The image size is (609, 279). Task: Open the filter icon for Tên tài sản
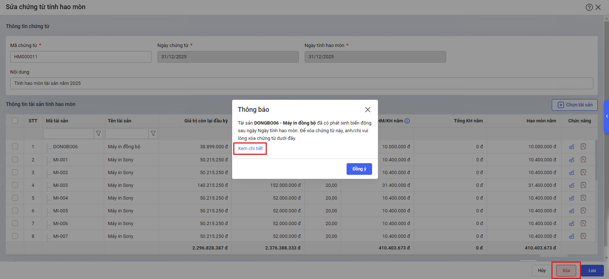coord(153,134)
